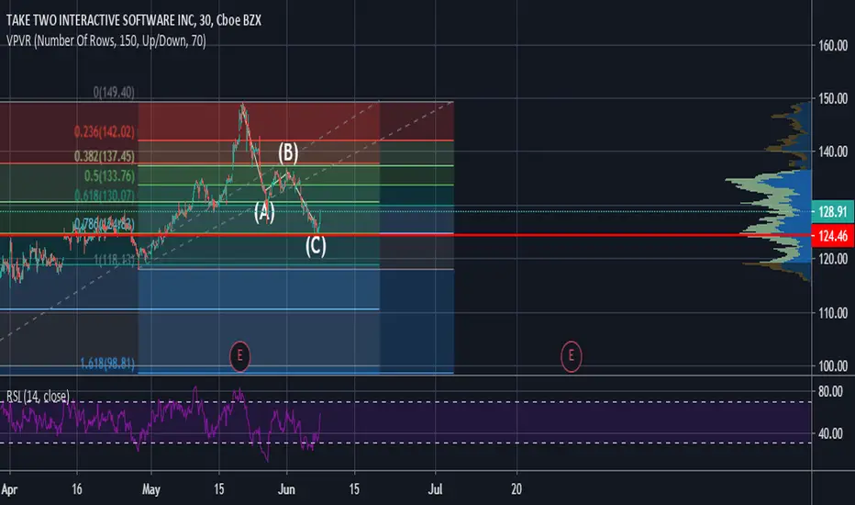Viewport: 855px width, 505px height.
Task: Click the earnings E marker in May
Action: (x=239, y=356)
